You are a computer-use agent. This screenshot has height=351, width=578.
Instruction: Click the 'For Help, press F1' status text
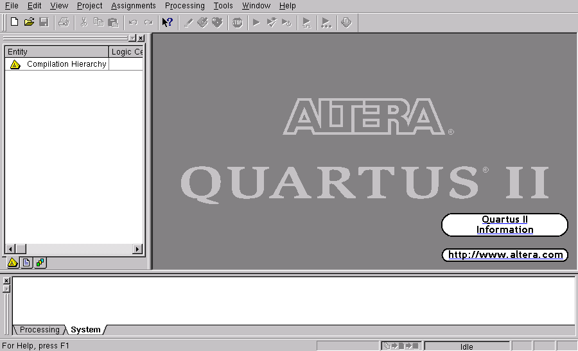point(35,346)
